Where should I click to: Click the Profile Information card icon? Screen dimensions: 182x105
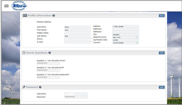click(25, 15)
